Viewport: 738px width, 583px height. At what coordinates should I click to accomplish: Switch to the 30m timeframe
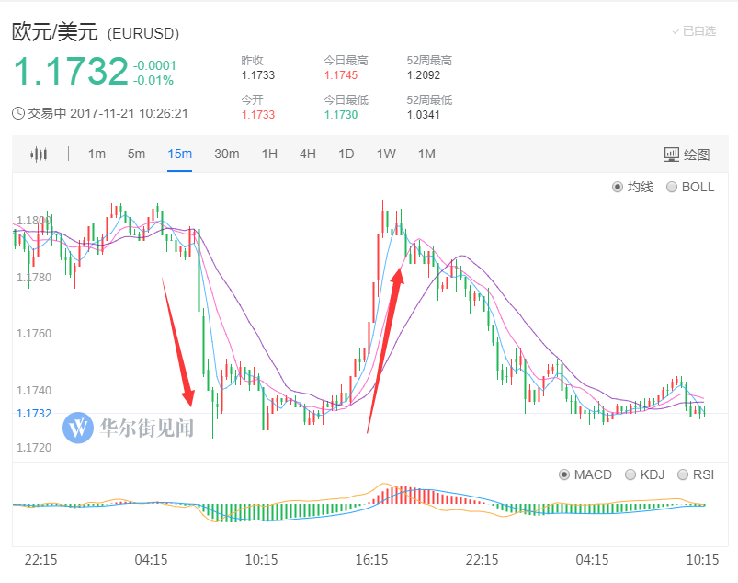(x=226, y=154)
